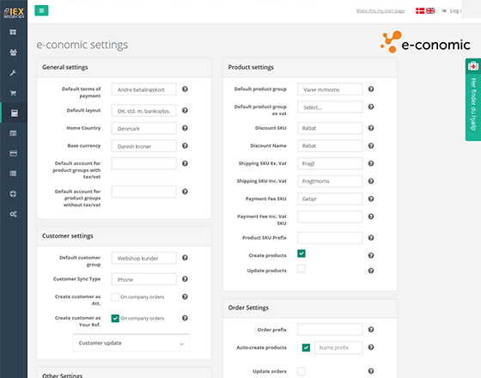This screenshot has height=378, width=481.
Task: Expand the Customer update section
Action: (131, 343)
